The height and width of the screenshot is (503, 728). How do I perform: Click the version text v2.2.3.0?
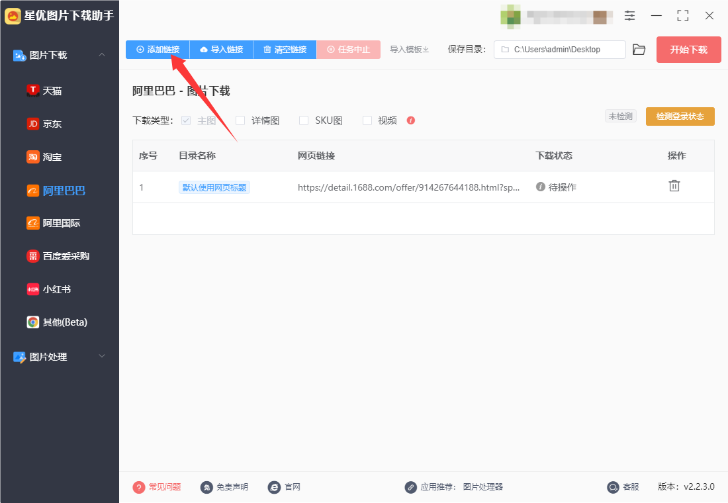tap(700, 486)
